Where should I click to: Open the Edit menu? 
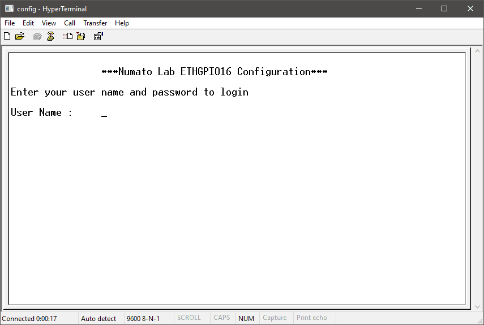pyautogui.click(x=28, y=23)
